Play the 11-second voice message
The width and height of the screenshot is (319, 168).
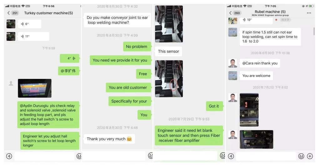point(33,36)
